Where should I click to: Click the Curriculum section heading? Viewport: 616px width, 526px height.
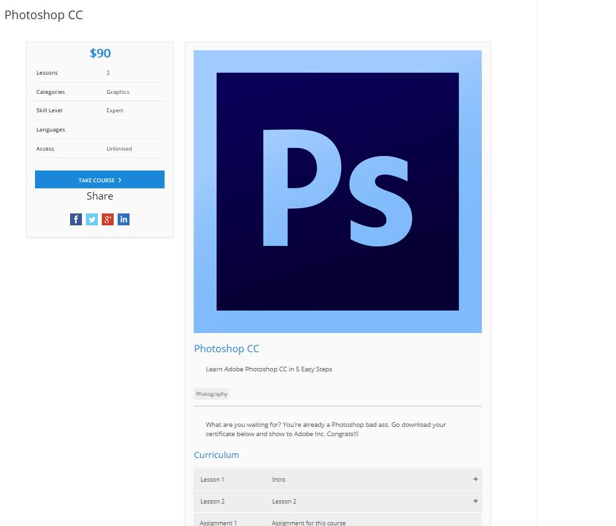pyautogui.click(x=217, y=455)
